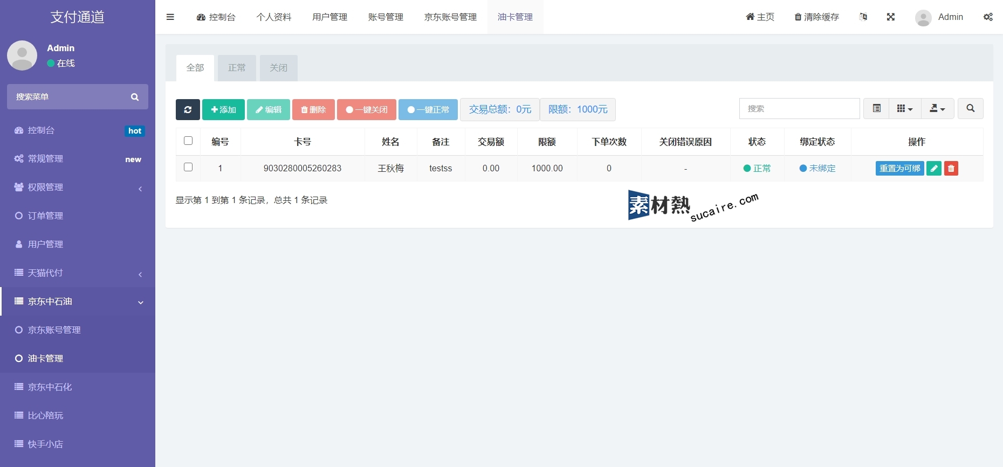Open 用户管理 sidebar item
The height and width of the screenshot is (467, 1003).
coord(78,245)
